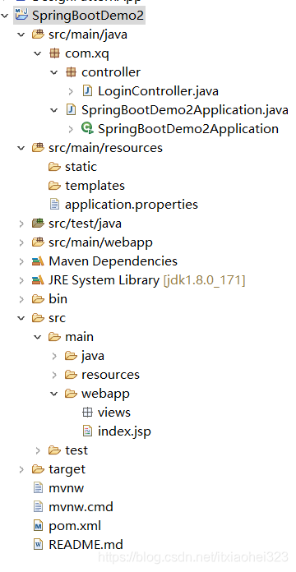Click the SpringBootDemo2 project icon
296x572 pixels.
point(21,16)
